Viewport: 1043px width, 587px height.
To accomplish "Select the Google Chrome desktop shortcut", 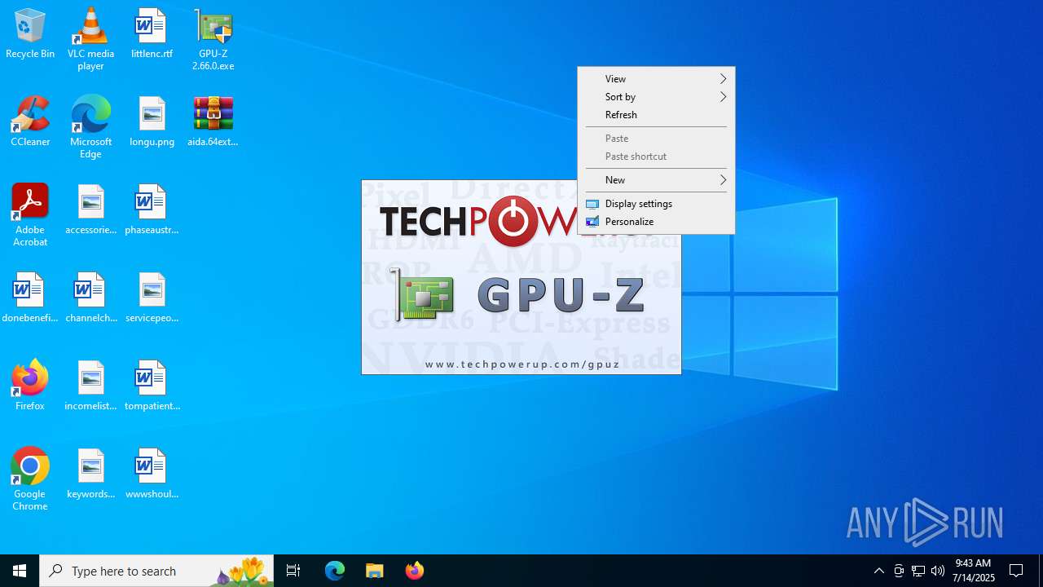I will click(x=30, y=479).
